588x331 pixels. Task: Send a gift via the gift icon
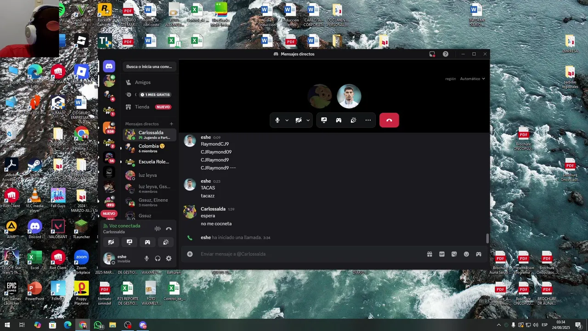click(x=430, y=254)
